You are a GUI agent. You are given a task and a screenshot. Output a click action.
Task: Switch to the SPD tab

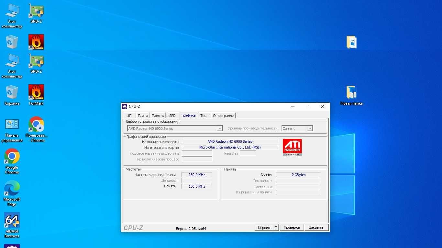172,116
